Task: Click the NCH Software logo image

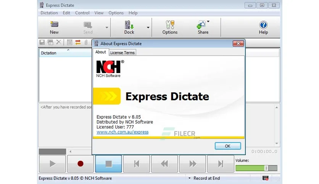Action: (110, 69)
